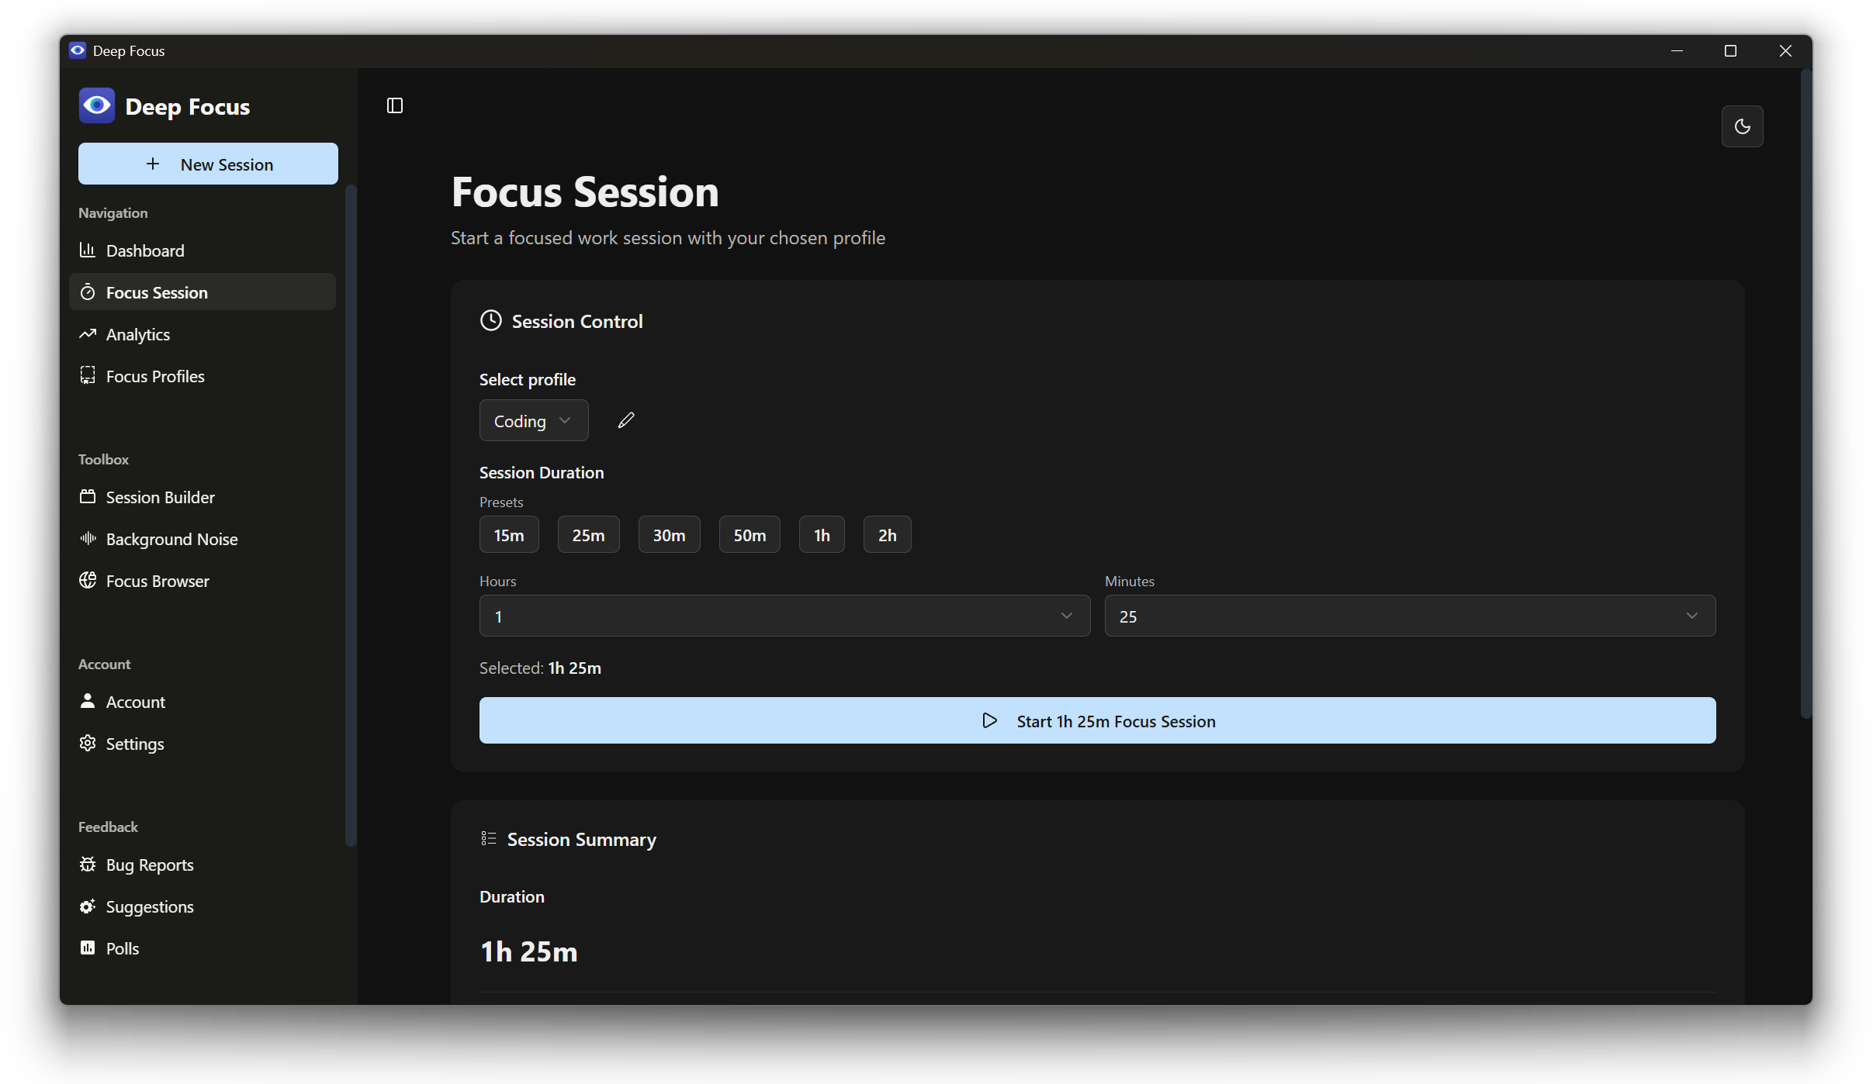Select the 15m preset
This screenshot has height=1084, width=1873.
point(509,534)
